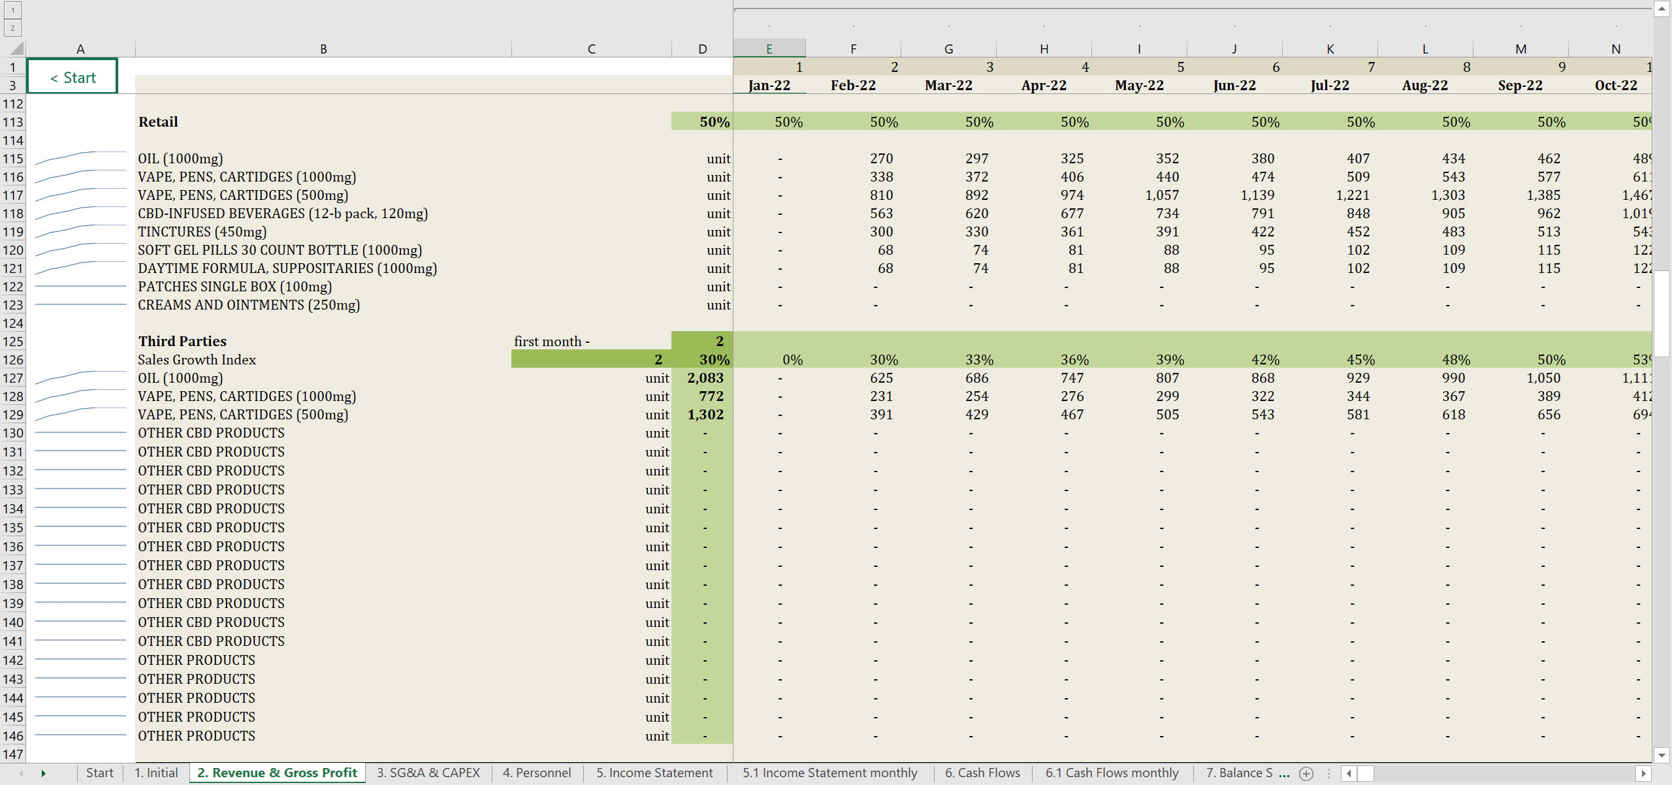Select row 125 header
Screen dimensions: 1672x785
tap(12, 342)
